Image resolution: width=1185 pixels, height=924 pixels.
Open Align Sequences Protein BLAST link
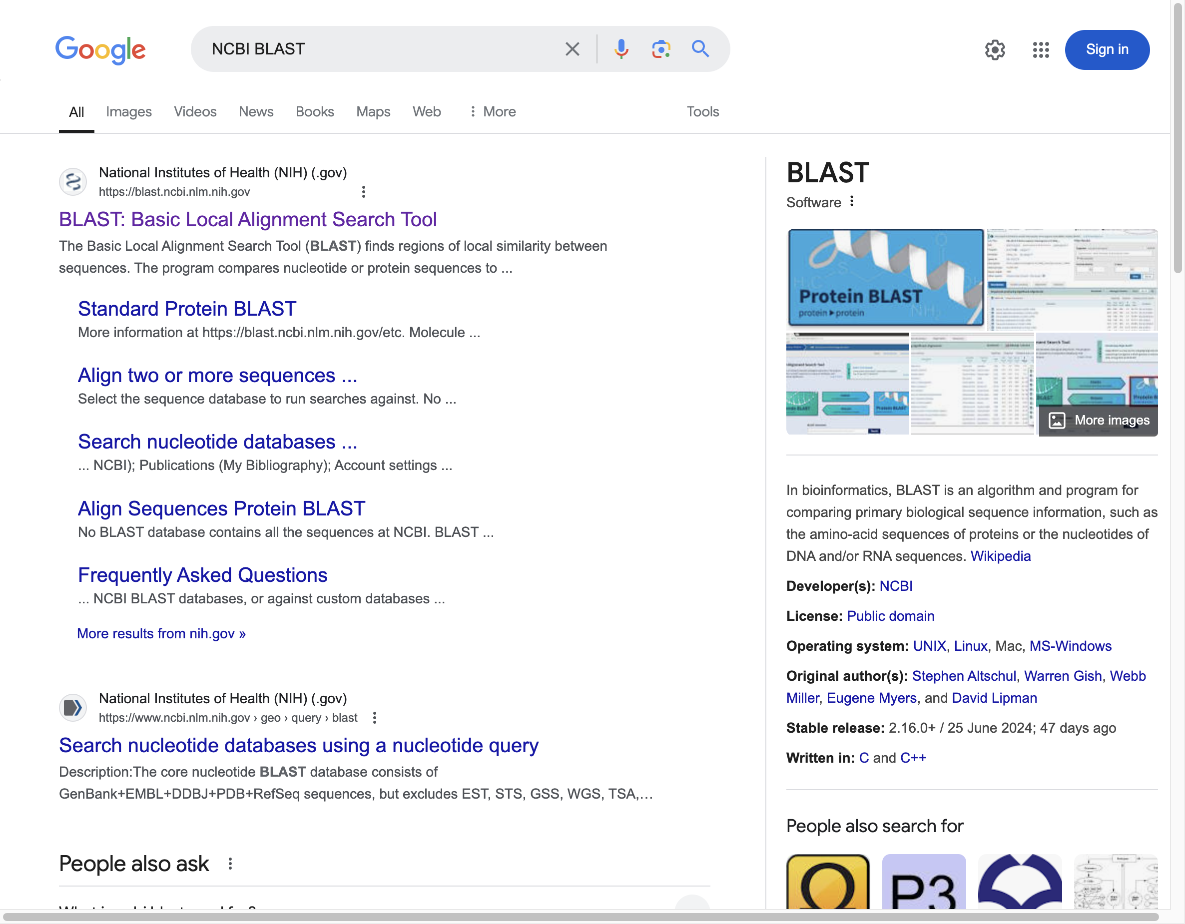(x=221, y=508)
